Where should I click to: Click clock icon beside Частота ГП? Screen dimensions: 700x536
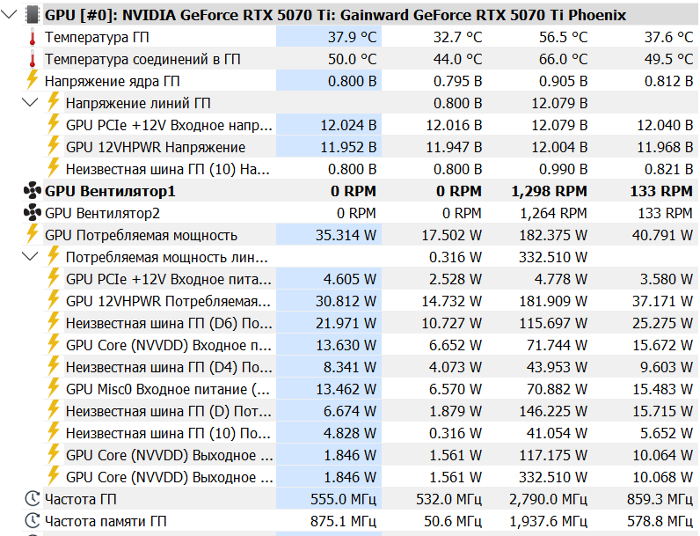(33, 498)
